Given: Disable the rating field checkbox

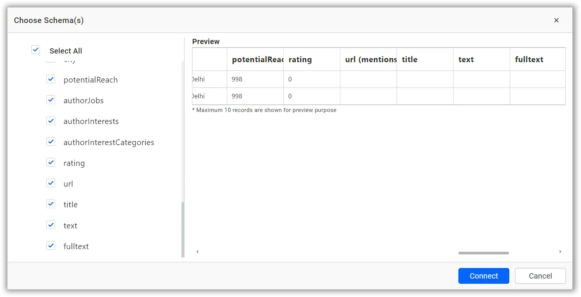Looking at the screenshot, I should pyautogui.click(x=51, y=162).
